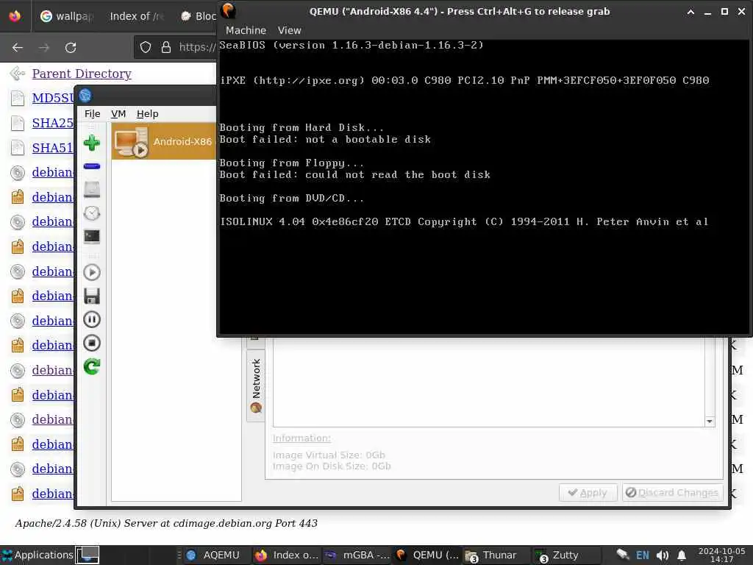This screenshot has width=753, height=565.
Task: Pause the VM with the pause icon
Action: point(92,319)
